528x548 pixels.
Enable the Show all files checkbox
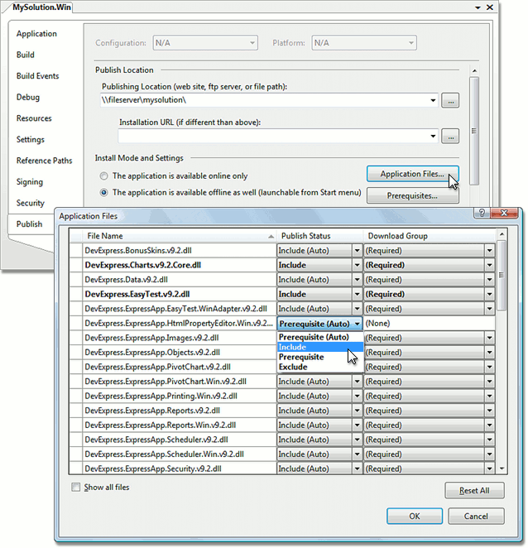pos(75,488)
